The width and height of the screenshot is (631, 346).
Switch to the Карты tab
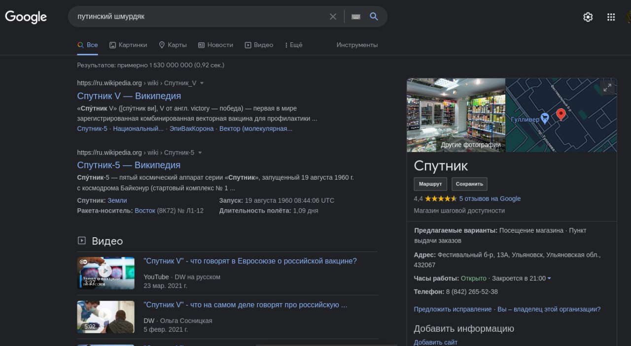(x=173, y=45)
